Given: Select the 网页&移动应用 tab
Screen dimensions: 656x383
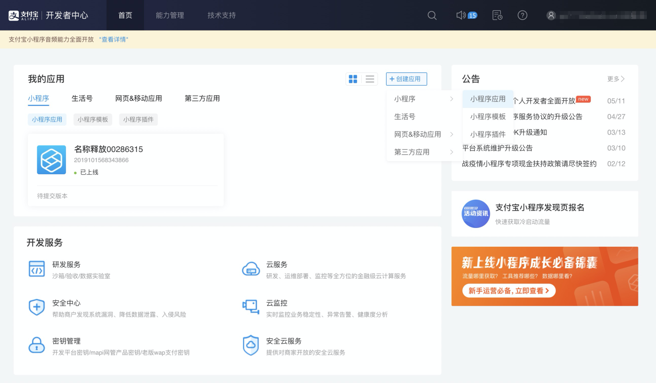Looking at the screenshot, I should point(139,99).
